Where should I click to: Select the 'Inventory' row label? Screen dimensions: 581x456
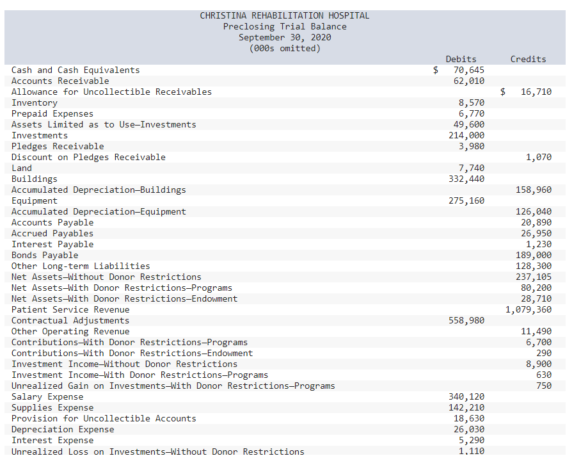tap(35, 102)
